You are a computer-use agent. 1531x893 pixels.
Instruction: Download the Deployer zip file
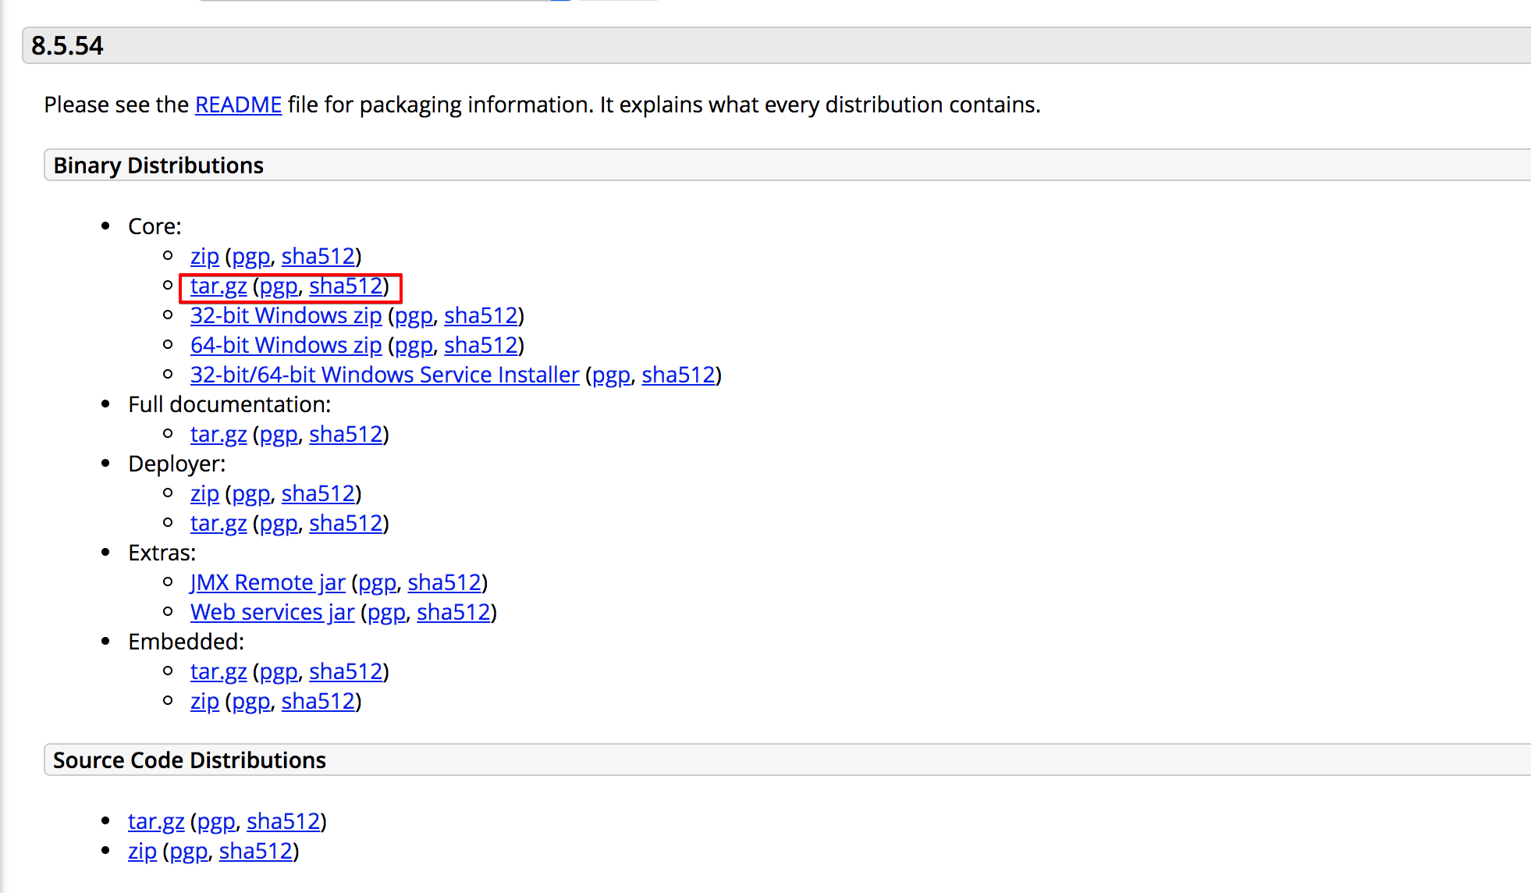(204, 493)
